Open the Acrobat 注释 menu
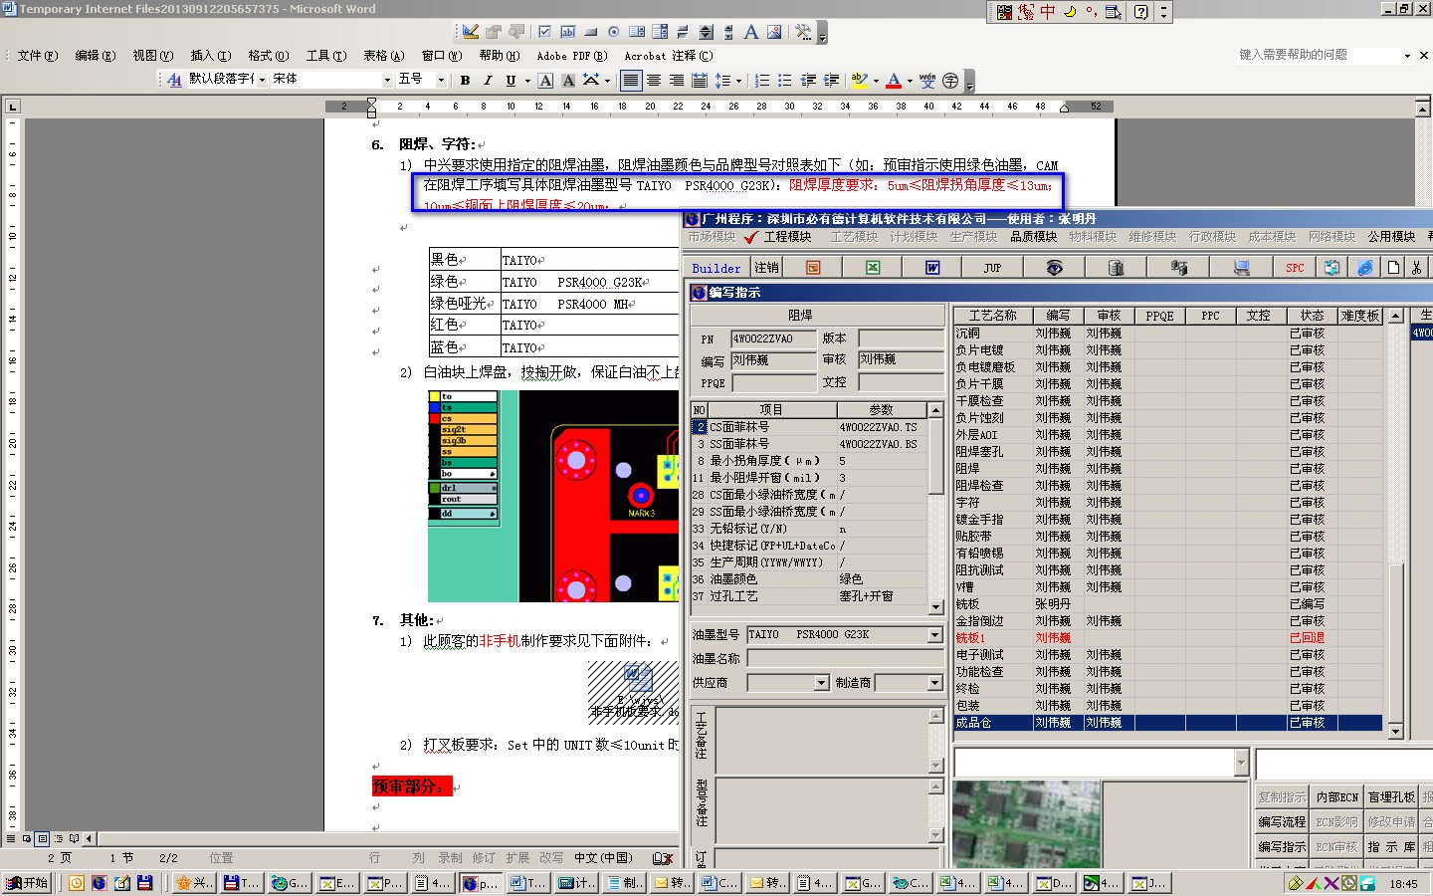 (669, 56)
